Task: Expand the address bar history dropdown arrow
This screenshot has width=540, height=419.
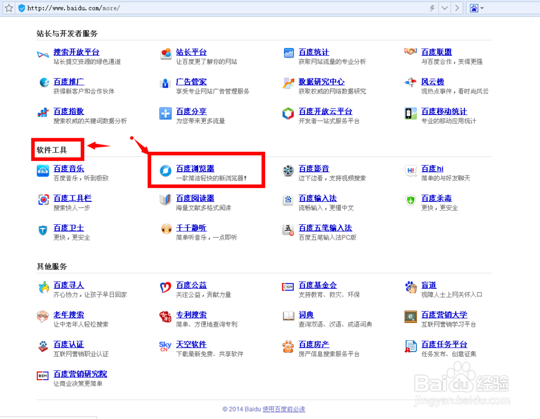Action: click(444, 8)
